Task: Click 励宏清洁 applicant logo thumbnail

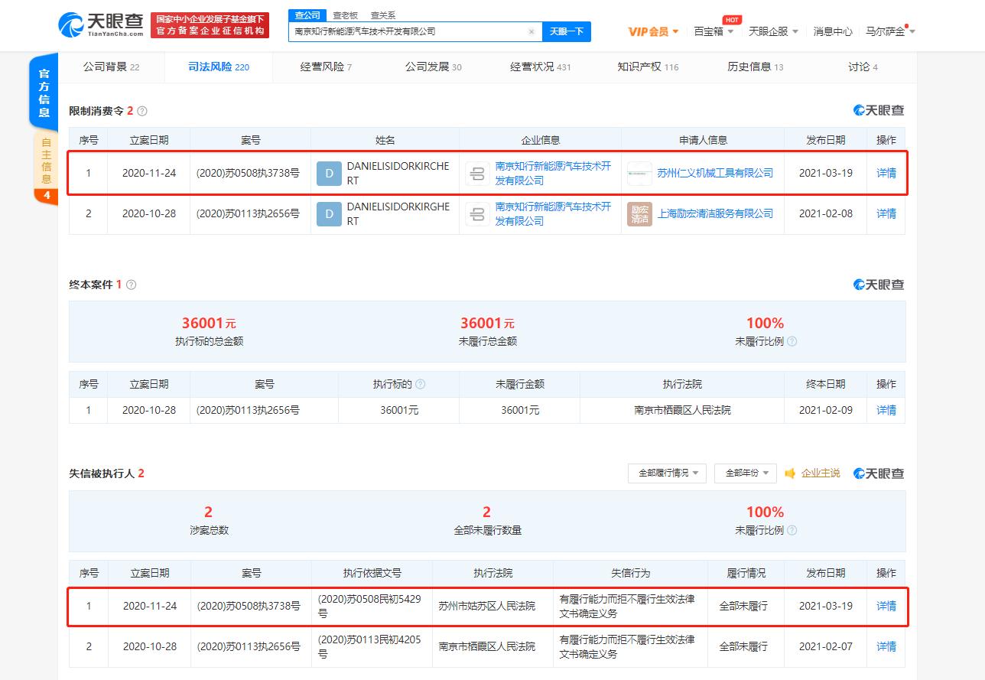Action: click(x=639, y=214)
